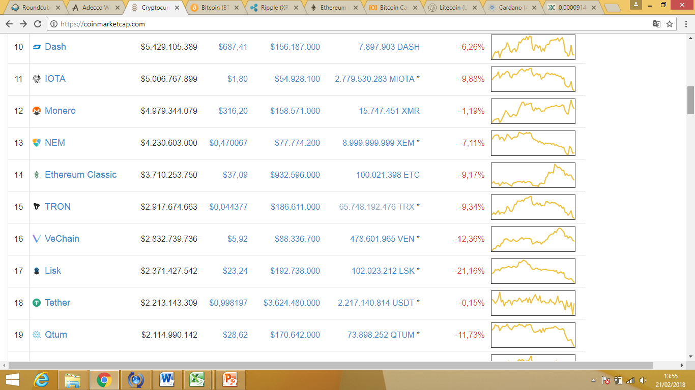This screenshot has height=390, width=695.
Task: Click the horizontal scrollbar thumb
Action: coord(331,365)
